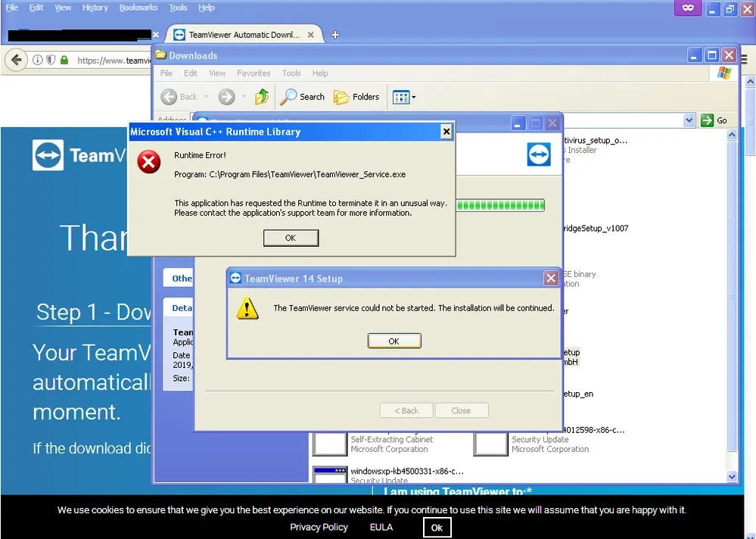The image size is (756, 539).
Task: Click the installer green progress bar
Action: click(500, 205)
